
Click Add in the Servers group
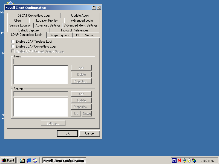(x=81, y=94)
